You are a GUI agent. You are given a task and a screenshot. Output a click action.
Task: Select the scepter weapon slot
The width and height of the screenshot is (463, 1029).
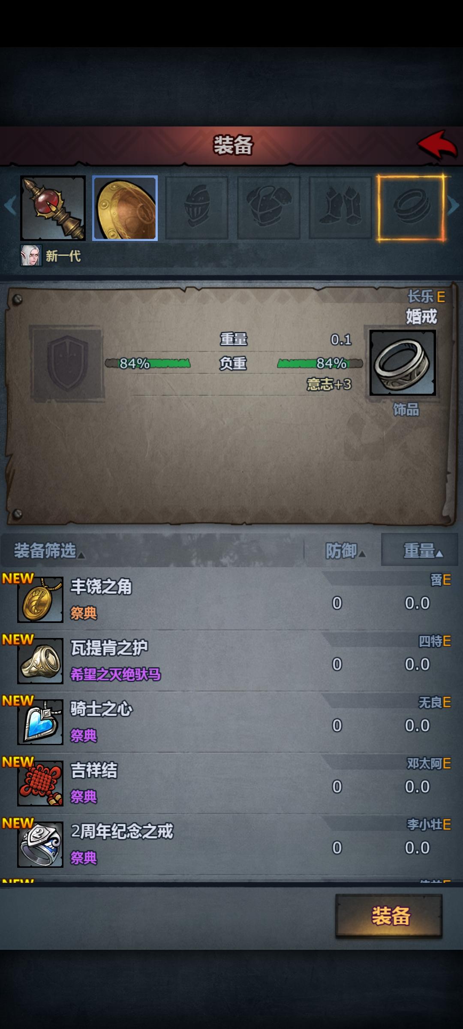click(x=53, y=208)
